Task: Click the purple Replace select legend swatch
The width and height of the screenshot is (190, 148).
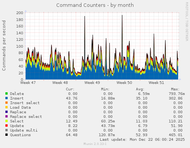Action: coord(6,116)
